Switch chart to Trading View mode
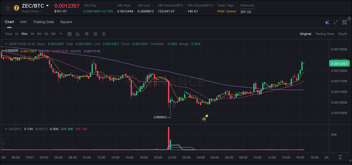The width and height of the screenshot is (352, 165). (x=325, y=34)
